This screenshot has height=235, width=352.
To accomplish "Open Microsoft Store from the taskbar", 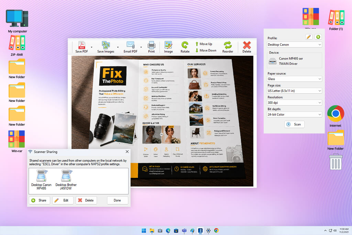I will [x=176, y=231].
